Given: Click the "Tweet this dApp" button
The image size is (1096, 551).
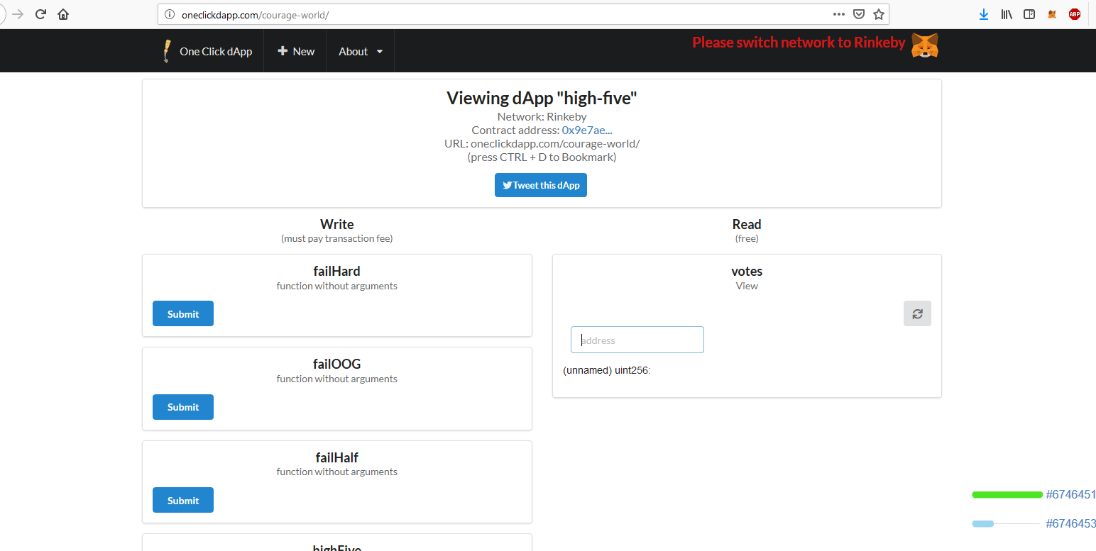Looking at the screenshot, I should (x=541, y=185).
